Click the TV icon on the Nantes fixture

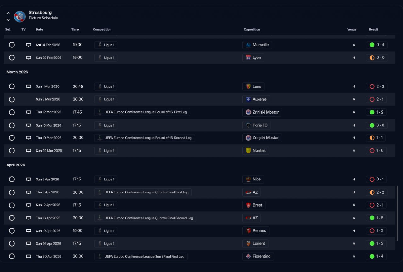coord(29,151)
